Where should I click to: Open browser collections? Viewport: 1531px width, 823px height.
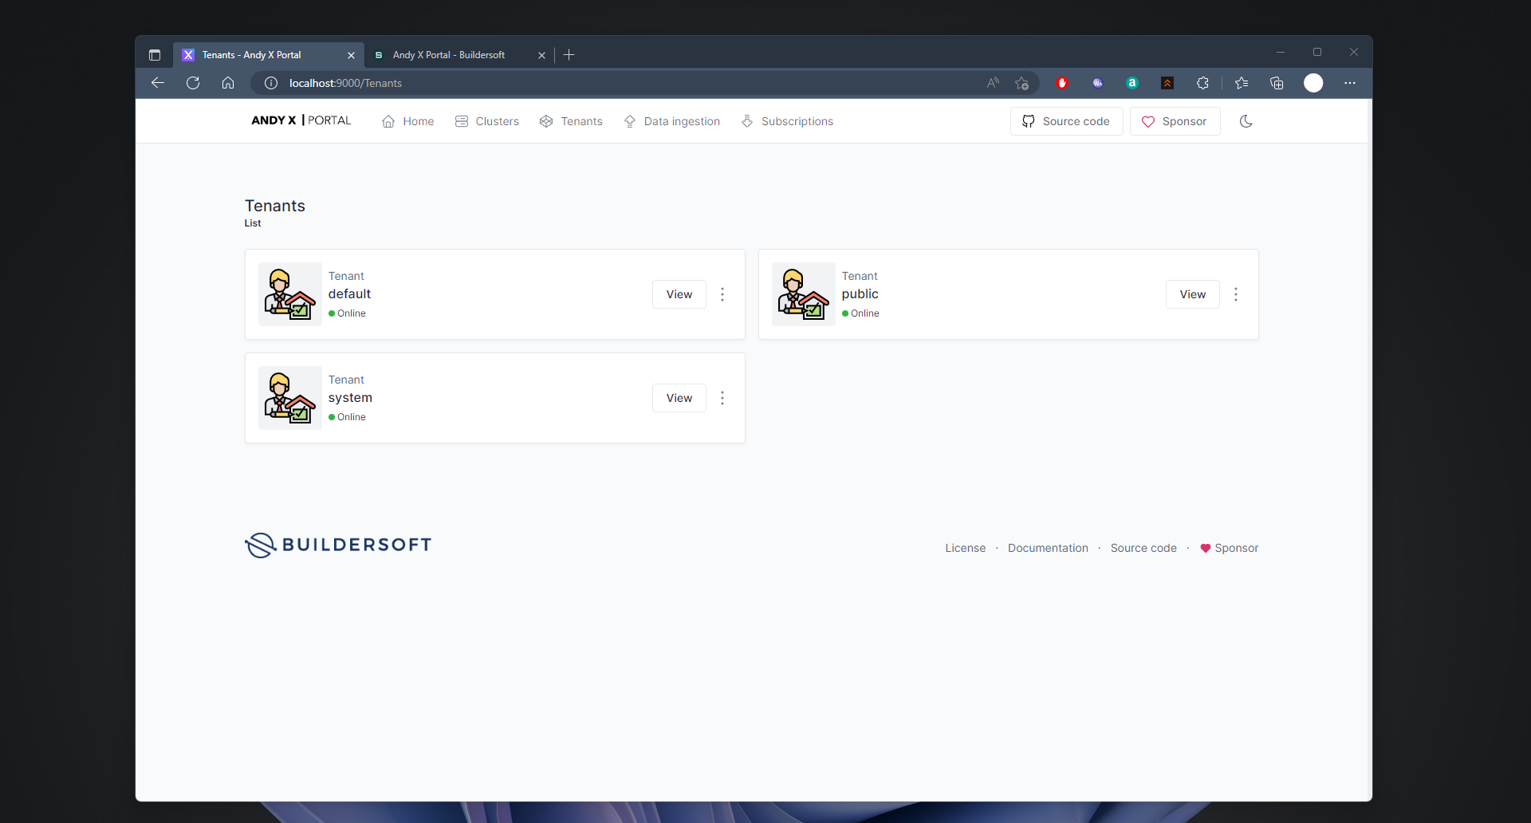tap(1277, 83)
